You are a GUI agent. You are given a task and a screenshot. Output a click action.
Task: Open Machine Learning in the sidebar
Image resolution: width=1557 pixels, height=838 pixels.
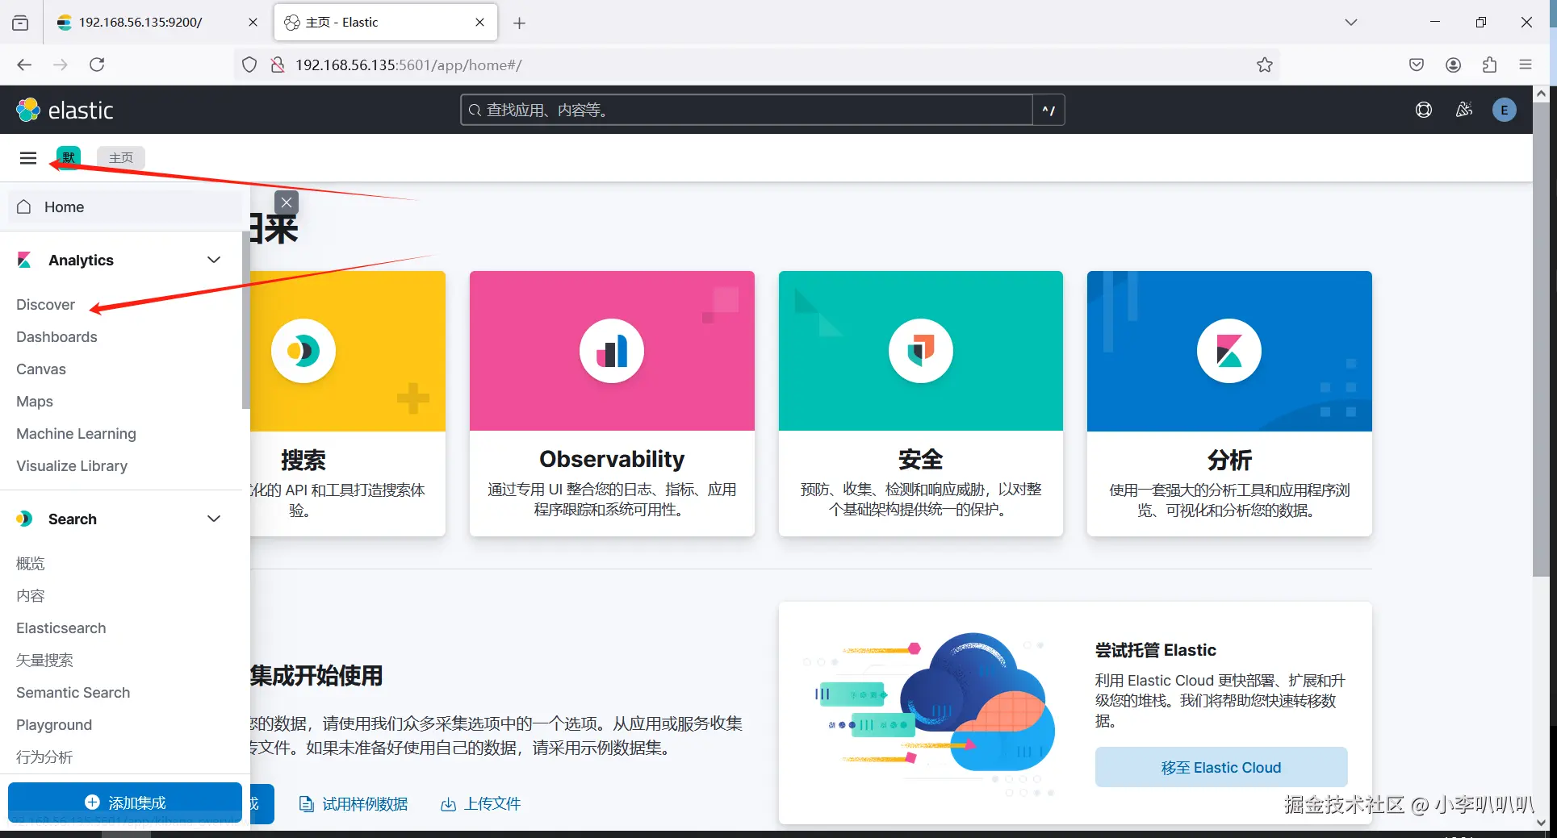point(76,433)
